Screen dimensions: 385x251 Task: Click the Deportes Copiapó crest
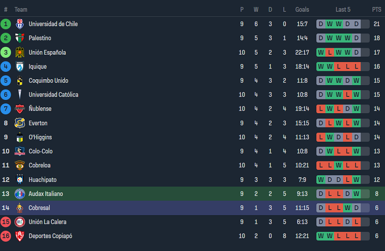point(20,236)
